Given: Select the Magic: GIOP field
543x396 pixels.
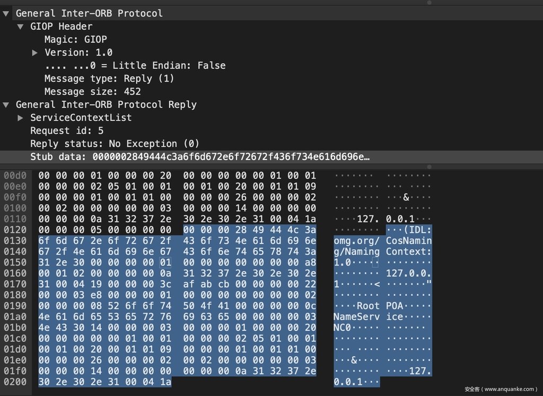Looking at the screenshot, I should (x=75, y=40).
